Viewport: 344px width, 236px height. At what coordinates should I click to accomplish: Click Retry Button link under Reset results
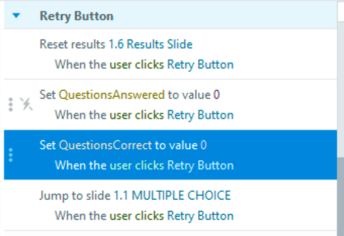coord(200,65)
